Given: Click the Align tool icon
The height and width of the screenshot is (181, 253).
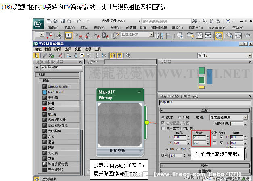Looking at the screenshot, I should [169, 35].
